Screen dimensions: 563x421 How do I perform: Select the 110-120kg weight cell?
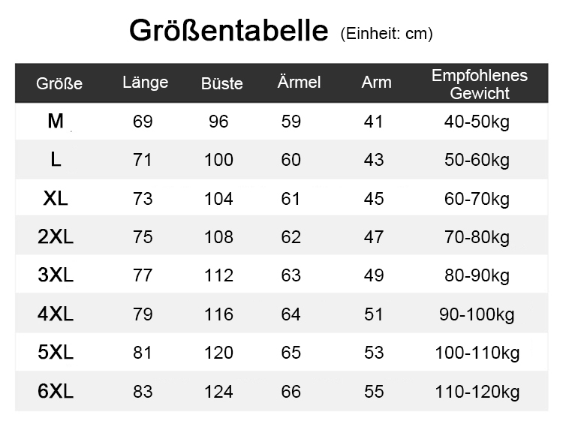477,392
